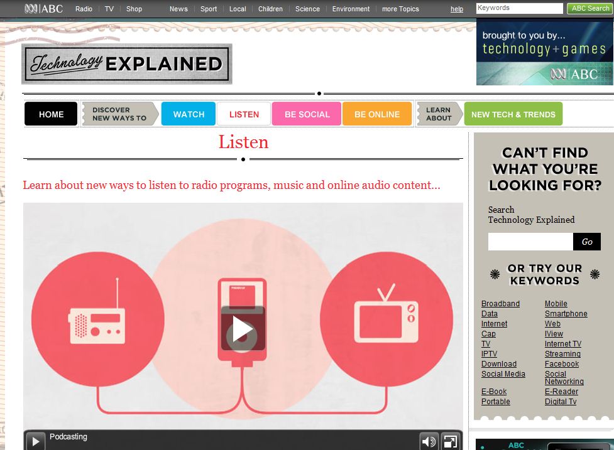Open the iView keyword link
Screen dimensions: 614x450
coord(554,334)
